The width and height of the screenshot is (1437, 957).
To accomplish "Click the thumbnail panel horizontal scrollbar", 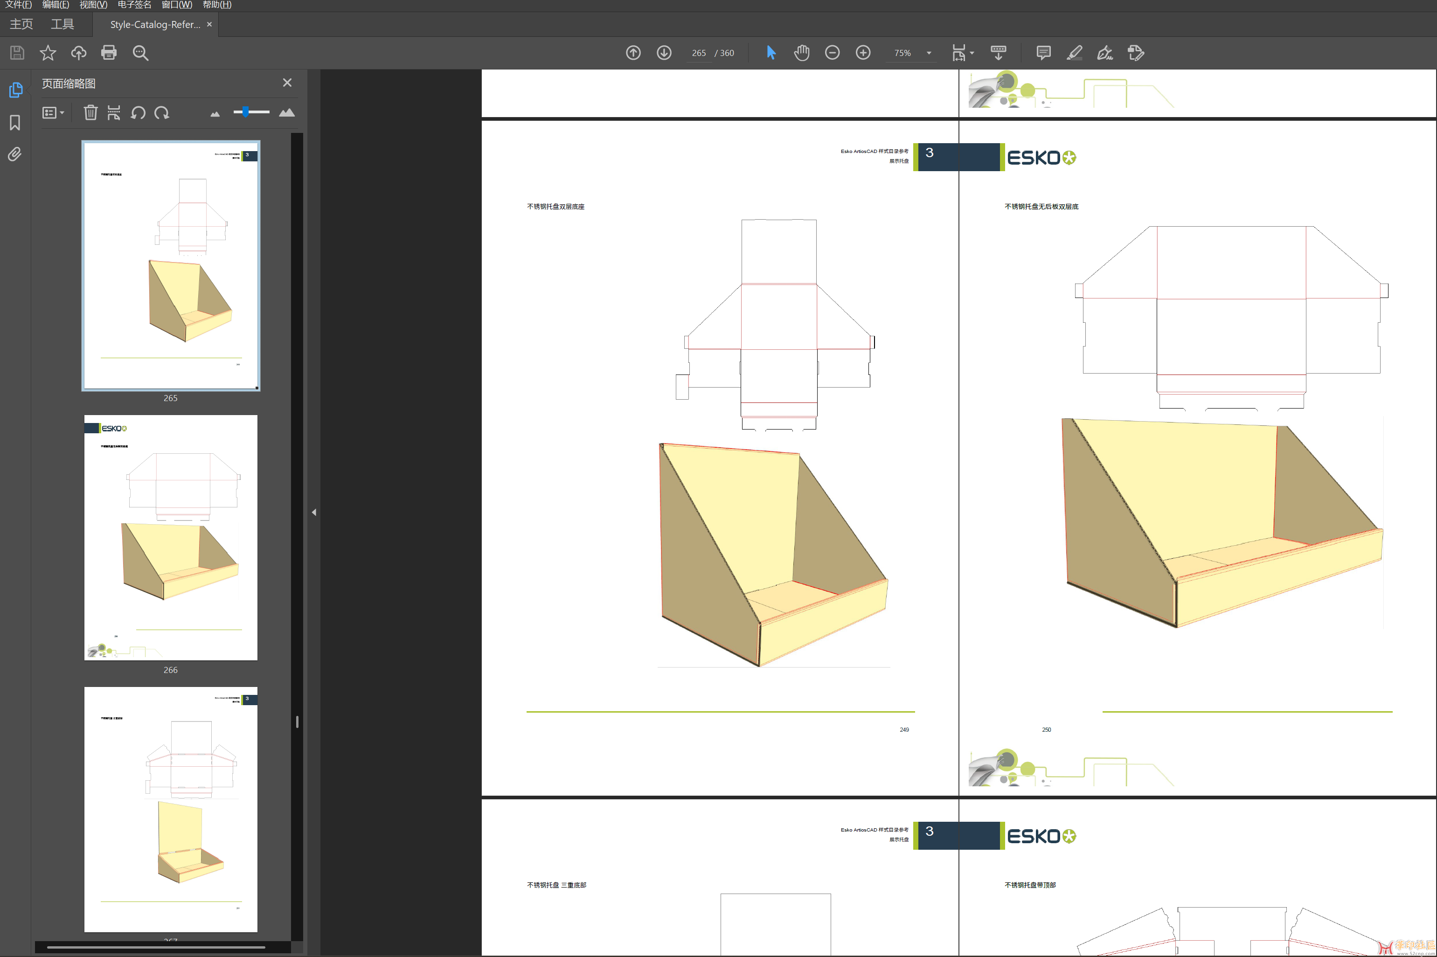I will (156, 947).
